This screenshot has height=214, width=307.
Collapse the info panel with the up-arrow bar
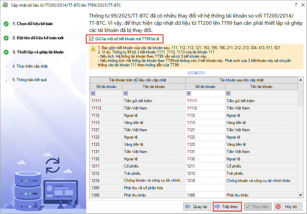point(196,73)
